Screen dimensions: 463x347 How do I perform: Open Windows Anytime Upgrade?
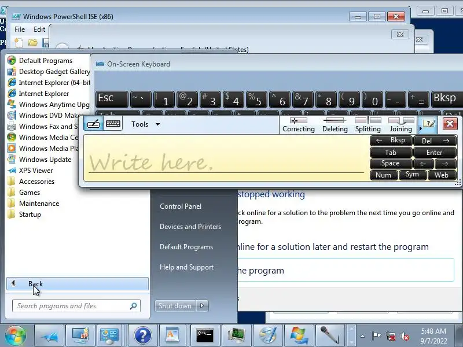49,105
